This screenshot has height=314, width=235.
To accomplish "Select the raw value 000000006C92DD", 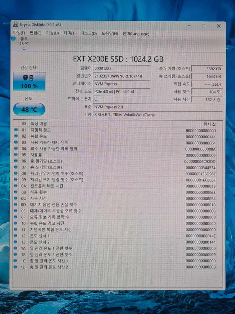I will click(x=200, y=161).
